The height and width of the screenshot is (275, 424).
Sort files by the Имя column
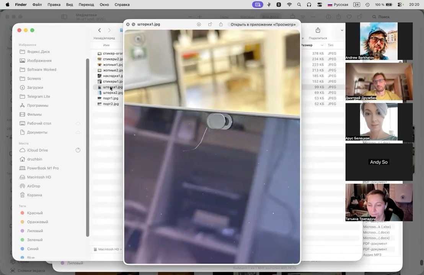tap(106, 45)
